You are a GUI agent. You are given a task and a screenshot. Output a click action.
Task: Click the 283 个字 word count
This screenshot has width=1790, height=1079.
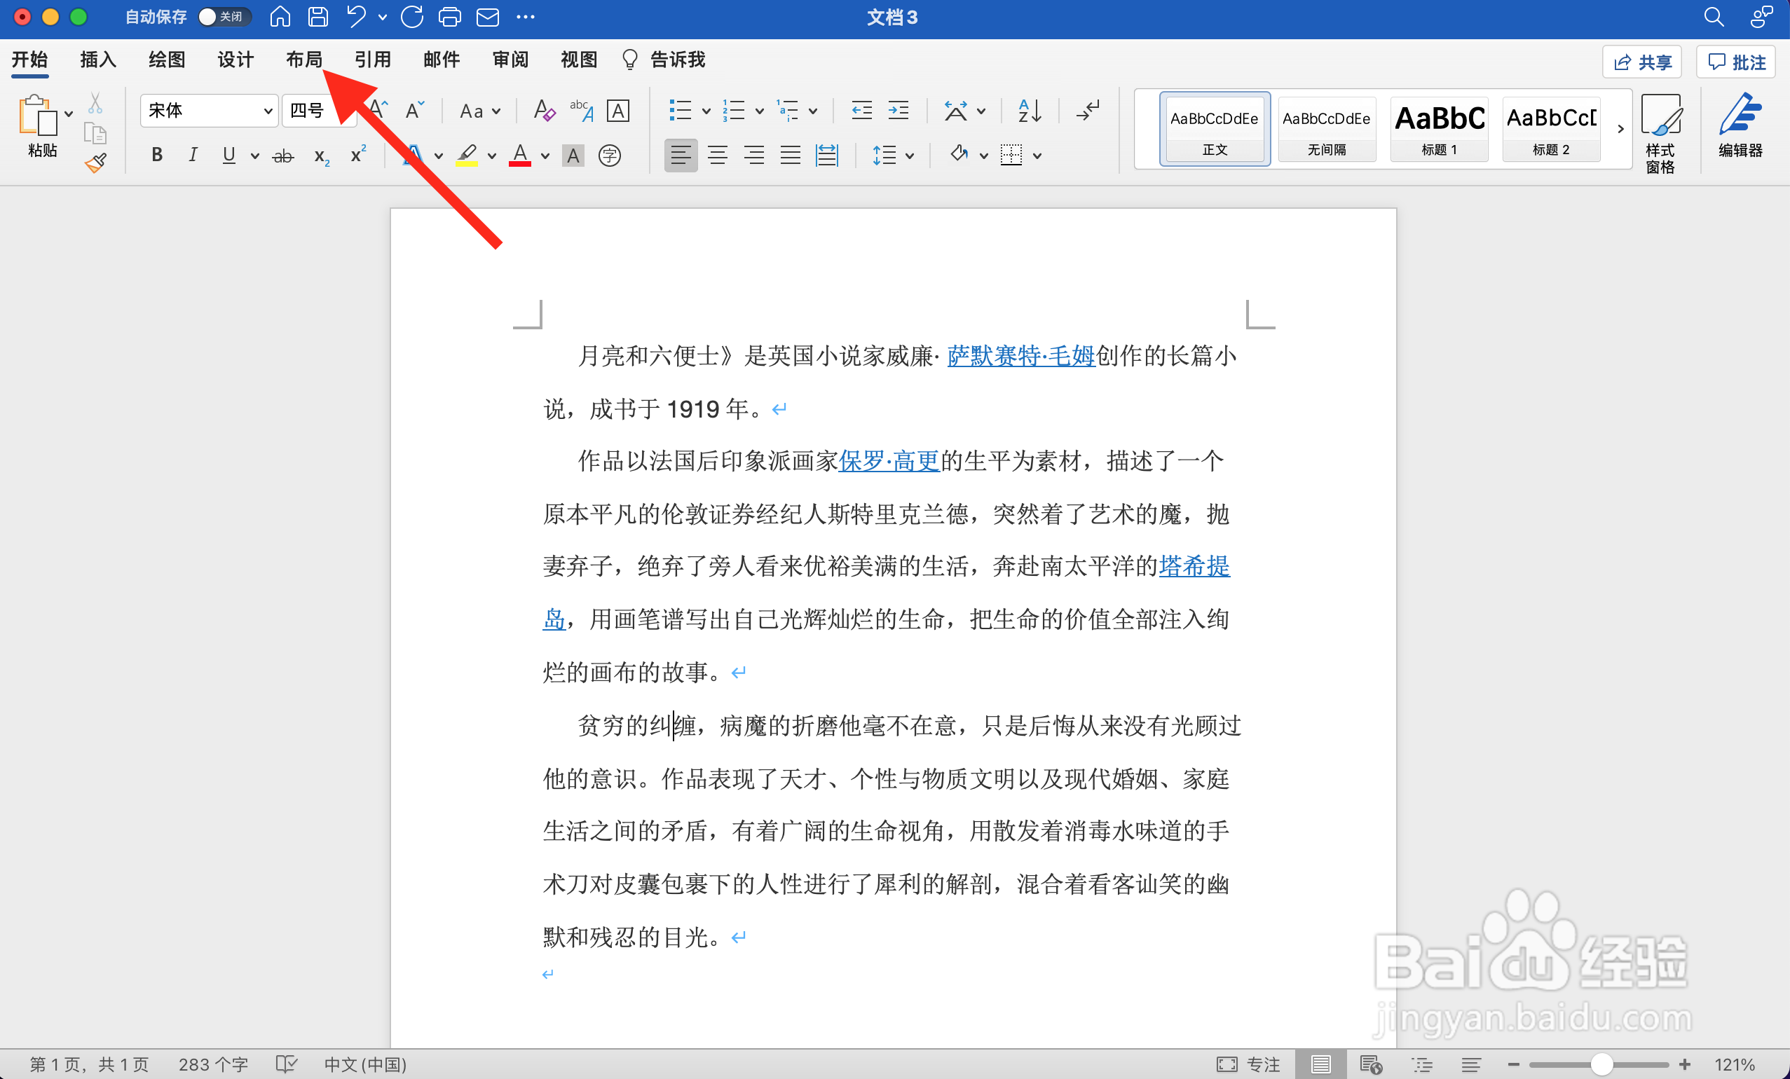(x=214, y=1064)
